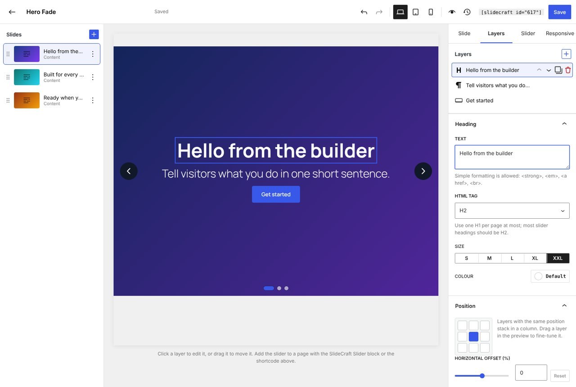Set heading size to XL

[535, 258]
